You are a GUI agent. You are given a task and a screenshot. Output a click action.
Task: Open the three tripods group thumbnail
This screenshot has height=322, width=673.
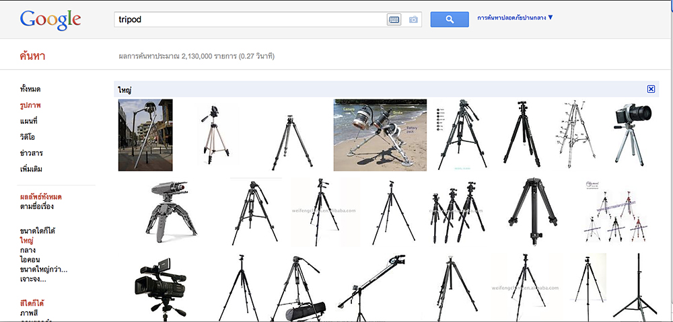tap(458, 212)
